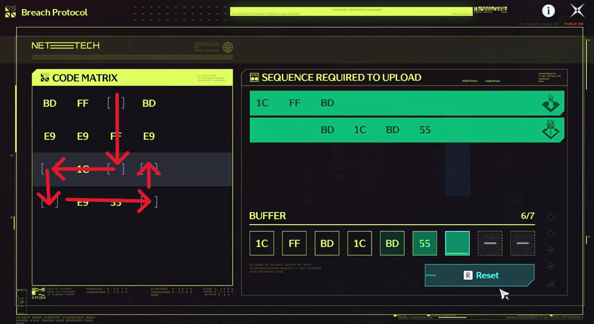Click the 1C FF BD sequence row
The width and height of the screenshot is (594, 324).
coord(407,103)
